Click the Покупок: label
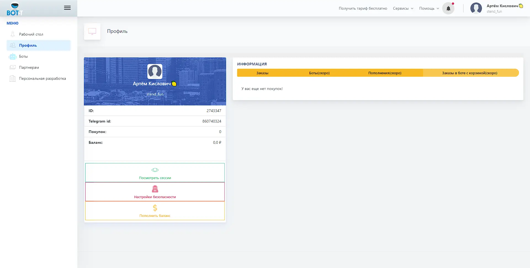The width and height of the screenshot is (530, 268). click(x=97, y=132)
